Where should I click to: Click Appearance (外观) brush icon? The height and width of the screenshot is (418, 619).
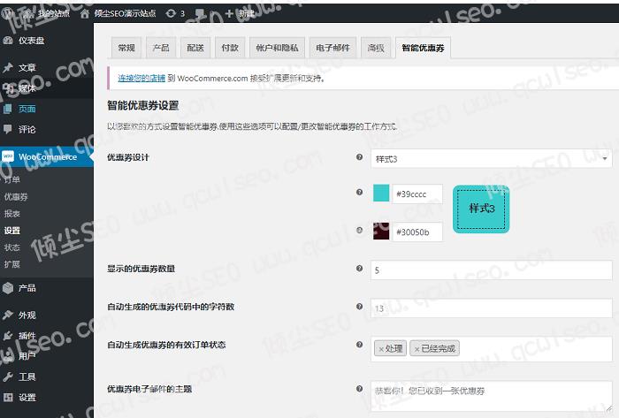pos(8,315)
